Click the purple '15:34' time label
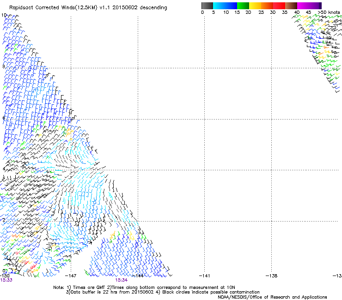The height and width of the screenshot is (300, 342). (x=121, y=280)
